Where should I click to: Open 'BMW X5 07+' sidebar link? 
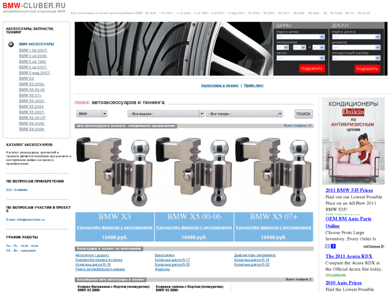[31, 95]
